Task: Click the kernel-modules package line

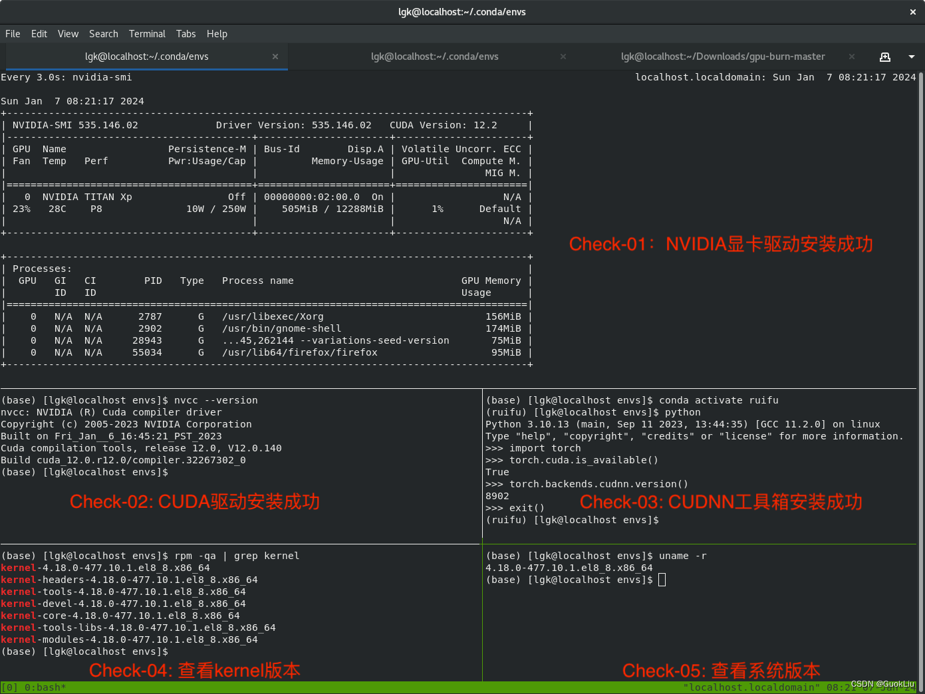Action: click(129, 639)
